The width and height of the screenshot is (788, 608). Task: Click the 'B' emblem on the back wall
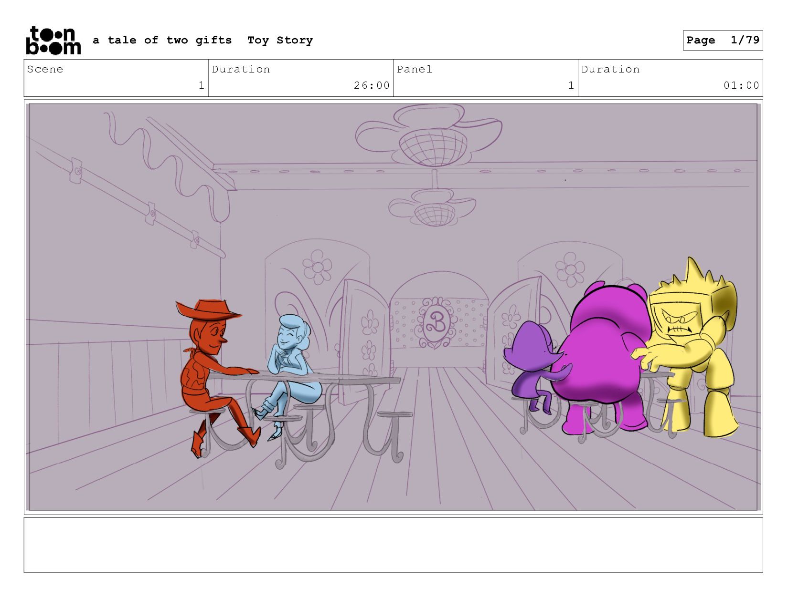(x=436, y=323)
